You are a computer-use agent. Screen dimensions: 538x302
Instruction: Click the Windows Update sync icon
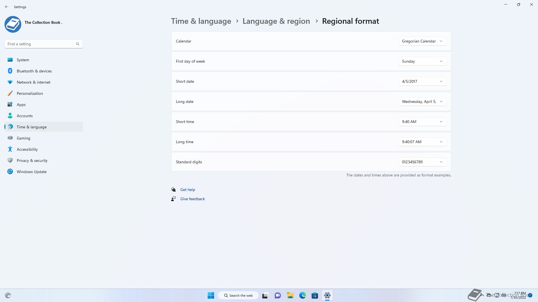(10, 172)
